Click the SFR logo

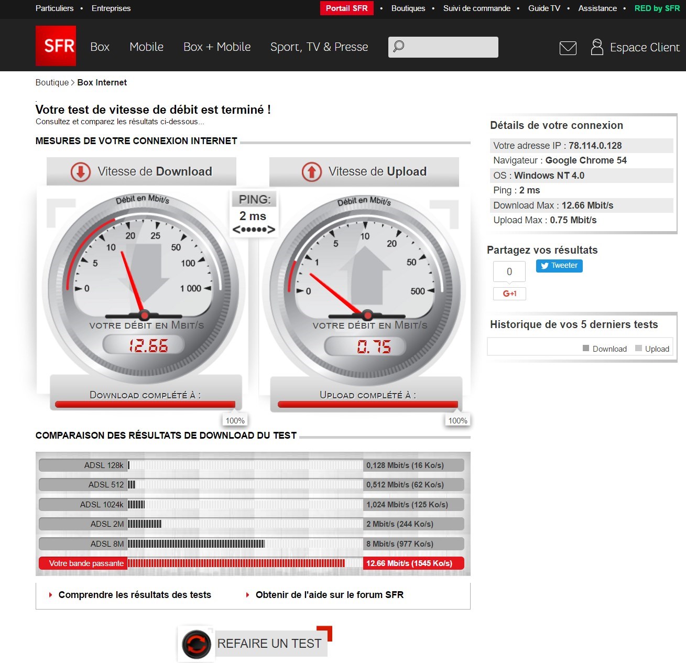tap(56, 46)
